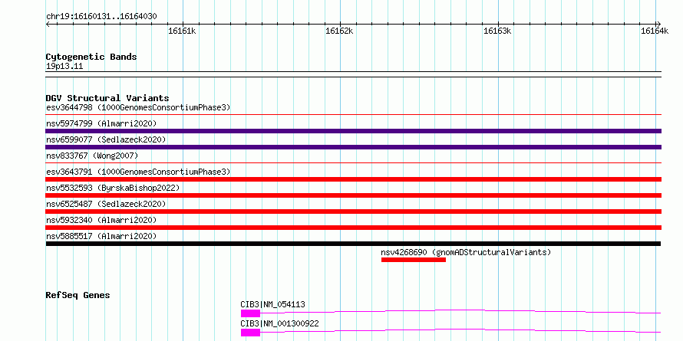The image size is (683, 341).
Task: Click the RefSeq Genes track title
Action: pos(78,295)
